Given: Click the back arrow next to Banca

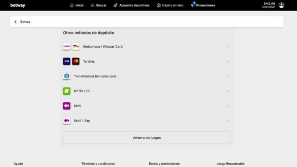Looking at the screenshot, I should point(15,22).
